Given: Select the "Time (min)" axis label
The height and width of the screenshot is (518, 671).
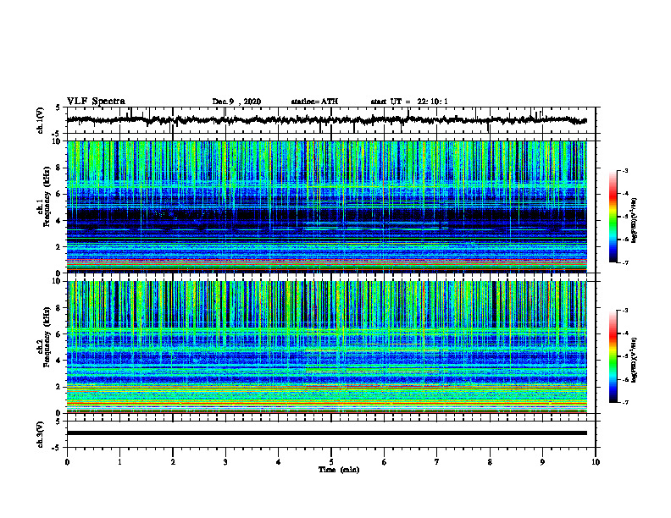Looking at the screenshot, I should pyautogui.click(x=339, y=470).
